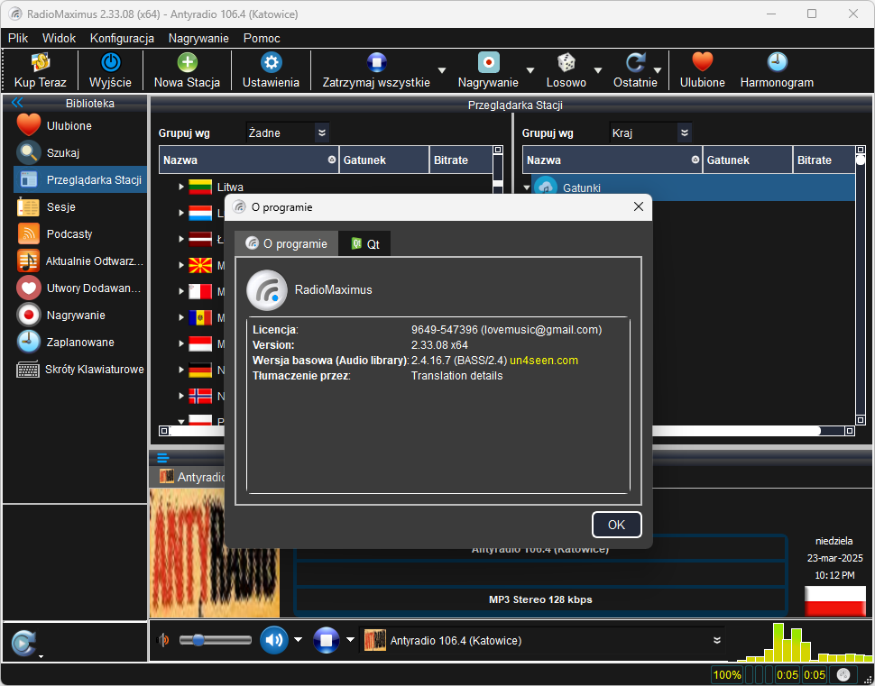Viewport: 875px width, 686px height.
Task: Open dropdown arrow next to Ostatnie
Action: tap(658, 70)
